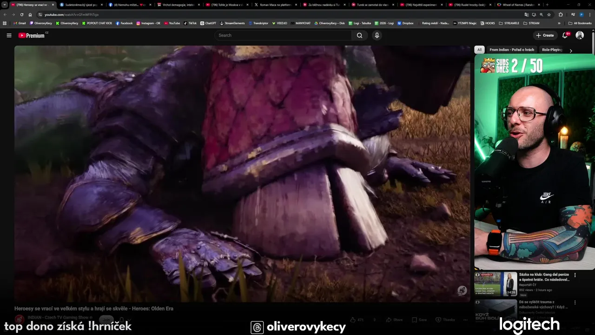
Task: Click the YouTube search field
Action: click(283, 35)
